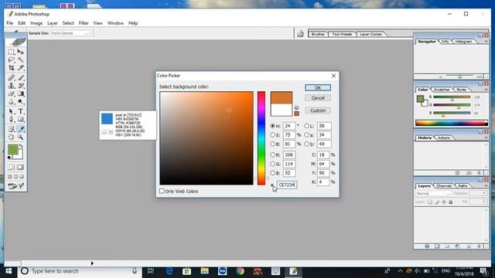
Task: Click the Custom button
Action: tap(318, 110)
